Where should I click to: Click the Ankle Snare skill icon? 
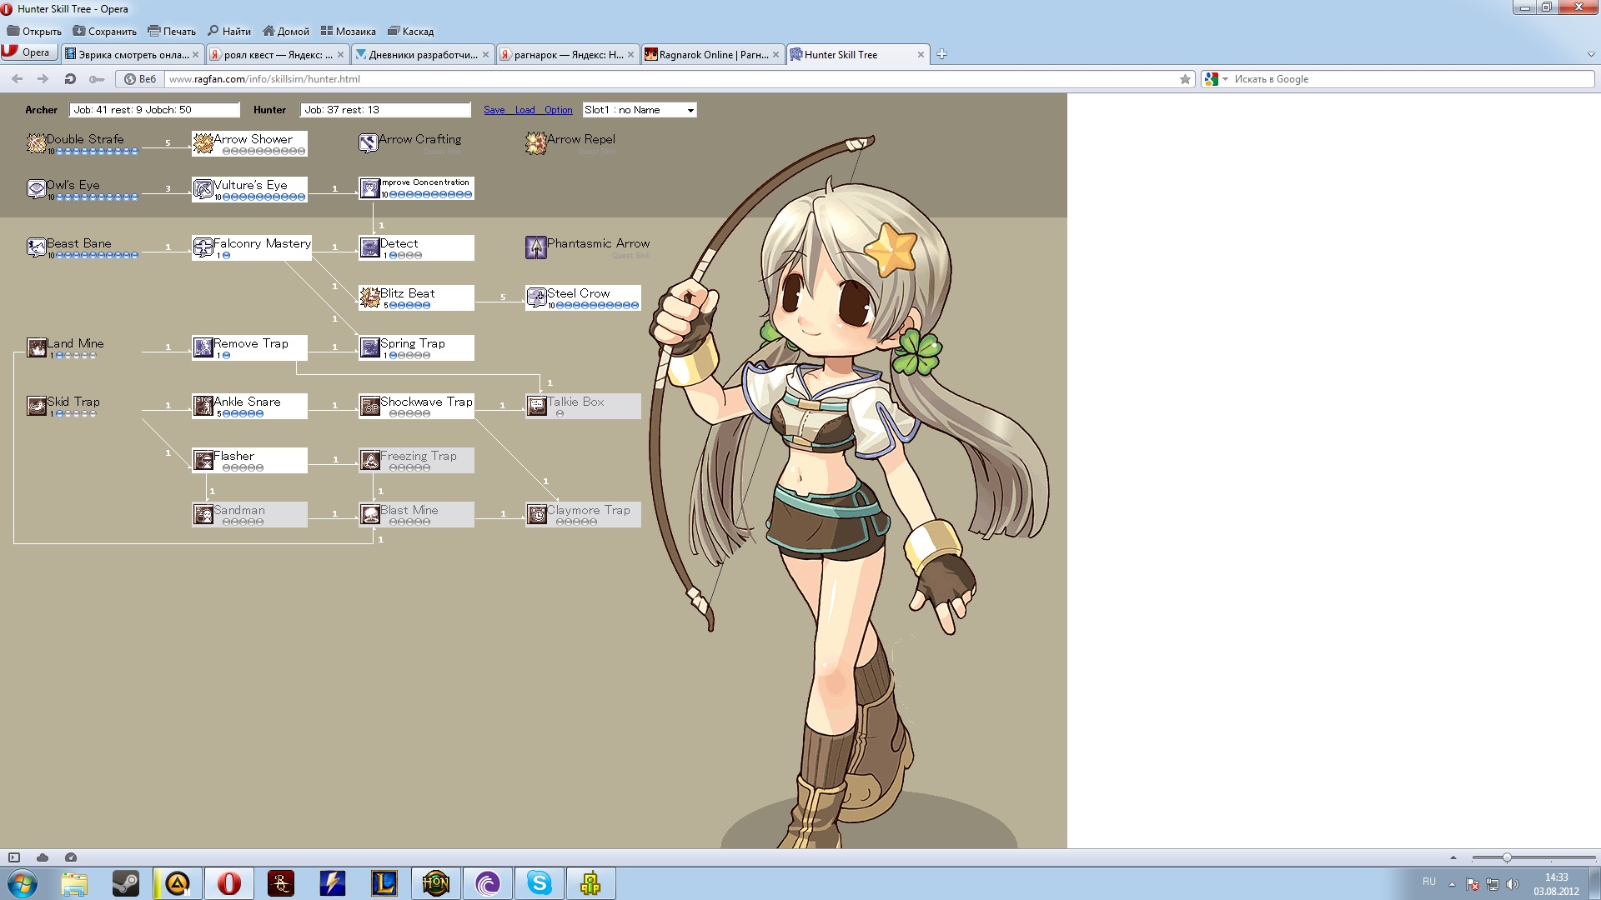[x=203, y=406]
